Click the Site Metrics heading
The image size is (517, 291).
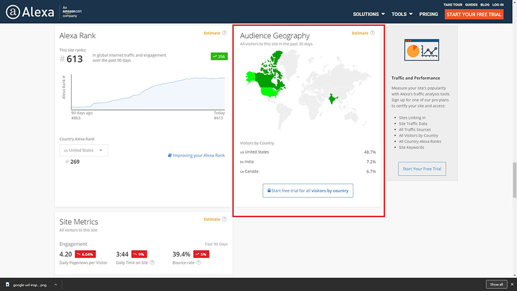[x=79, y=221]
